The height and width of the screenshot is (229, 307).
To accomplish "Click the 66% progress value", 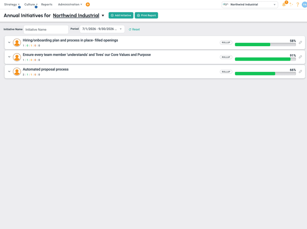I will (x=293, y=70).
